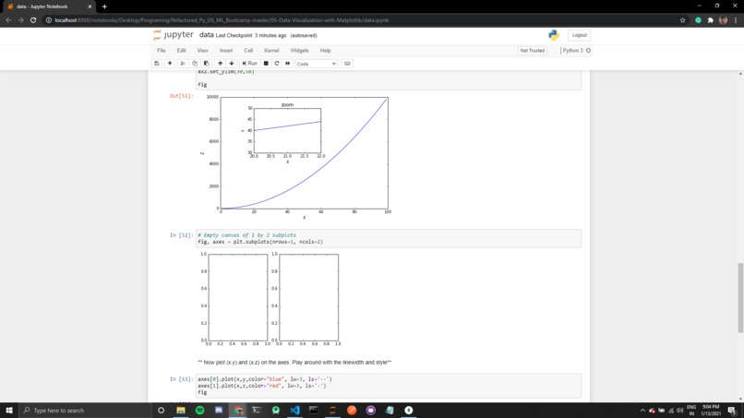
Task: Click the In [52] subplots code cell
Action: coord(389,238)
